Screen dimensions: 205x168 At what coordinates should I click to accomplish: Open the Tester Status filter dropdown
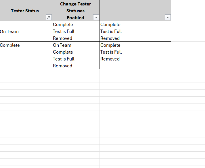(49, 17)
